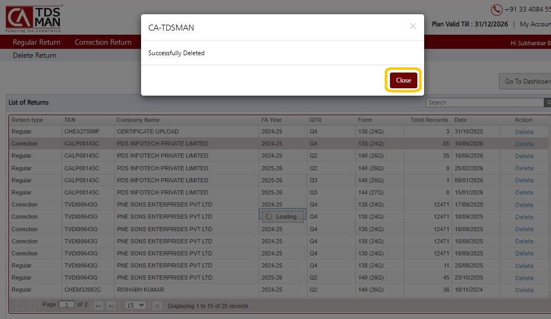Screen dimensions: 551x319
Task: Click the Go To Dashboard button
Action: pos(525,81)
